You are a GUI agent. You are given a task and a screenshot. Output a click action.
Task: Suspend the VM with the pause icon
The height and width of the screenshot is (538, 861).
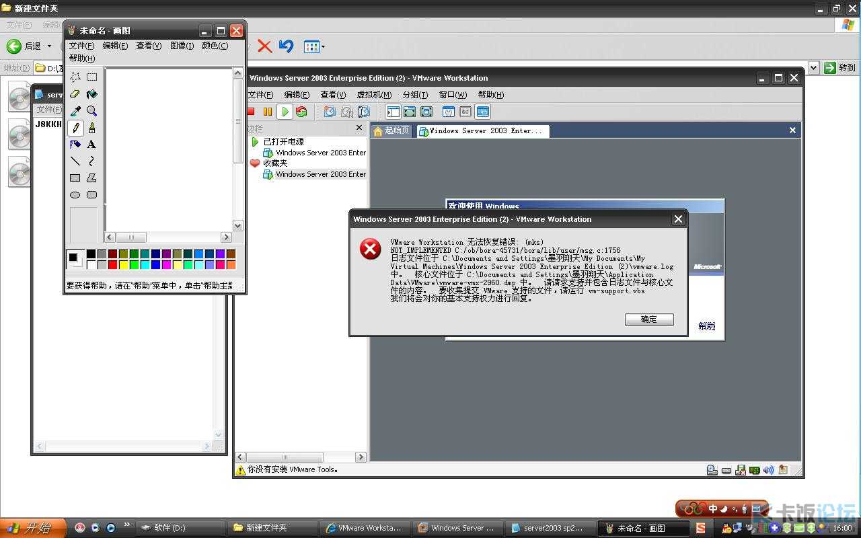pyautogui.click(x=268, y=112)
